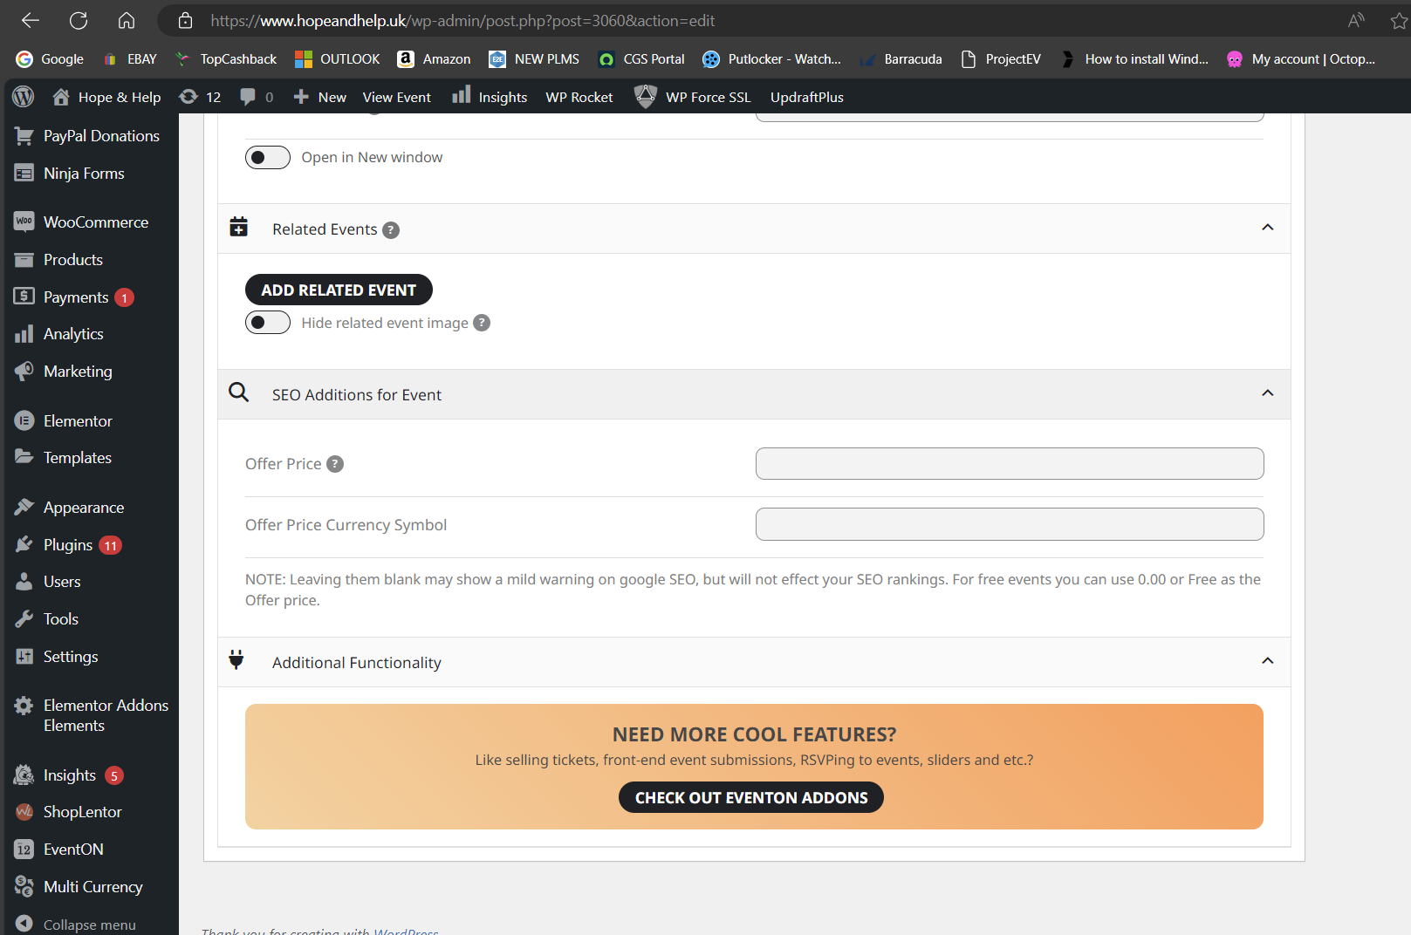Click browser reload icon
This screenshot has height=935, width=1411.
(x=79, y=20)
